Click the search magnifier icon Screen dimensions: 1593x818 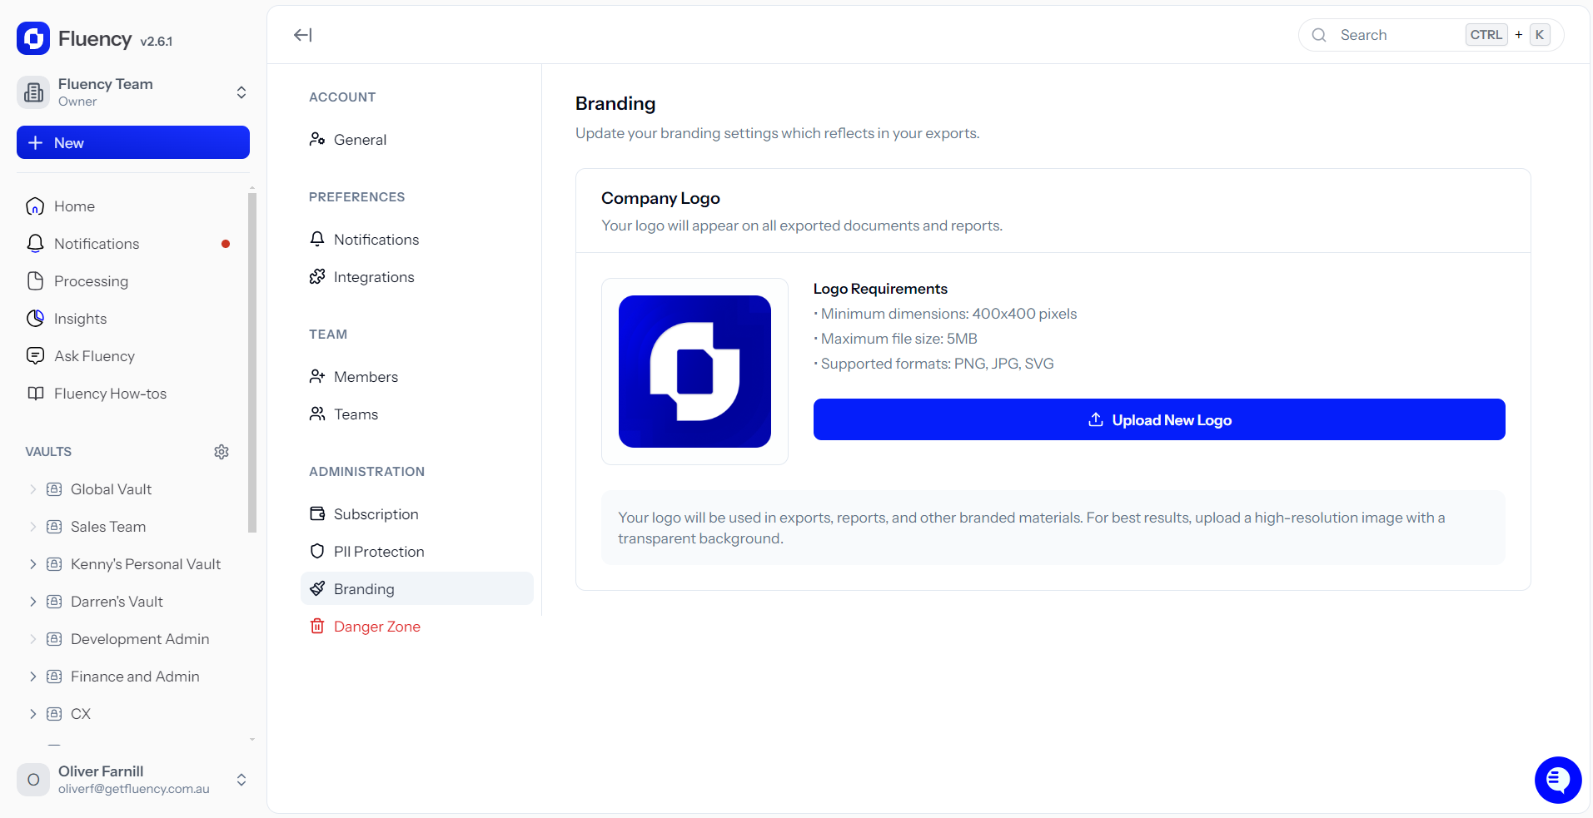[1319, 35]
